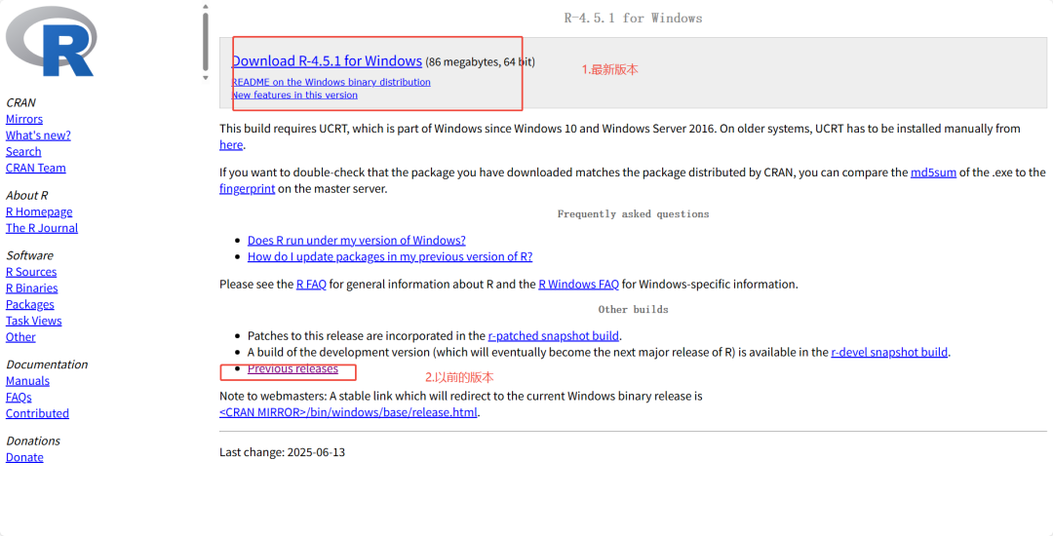The image size is (1053, 536).
Task: Open R Sources in the sidebar
Action: [31, 272]
